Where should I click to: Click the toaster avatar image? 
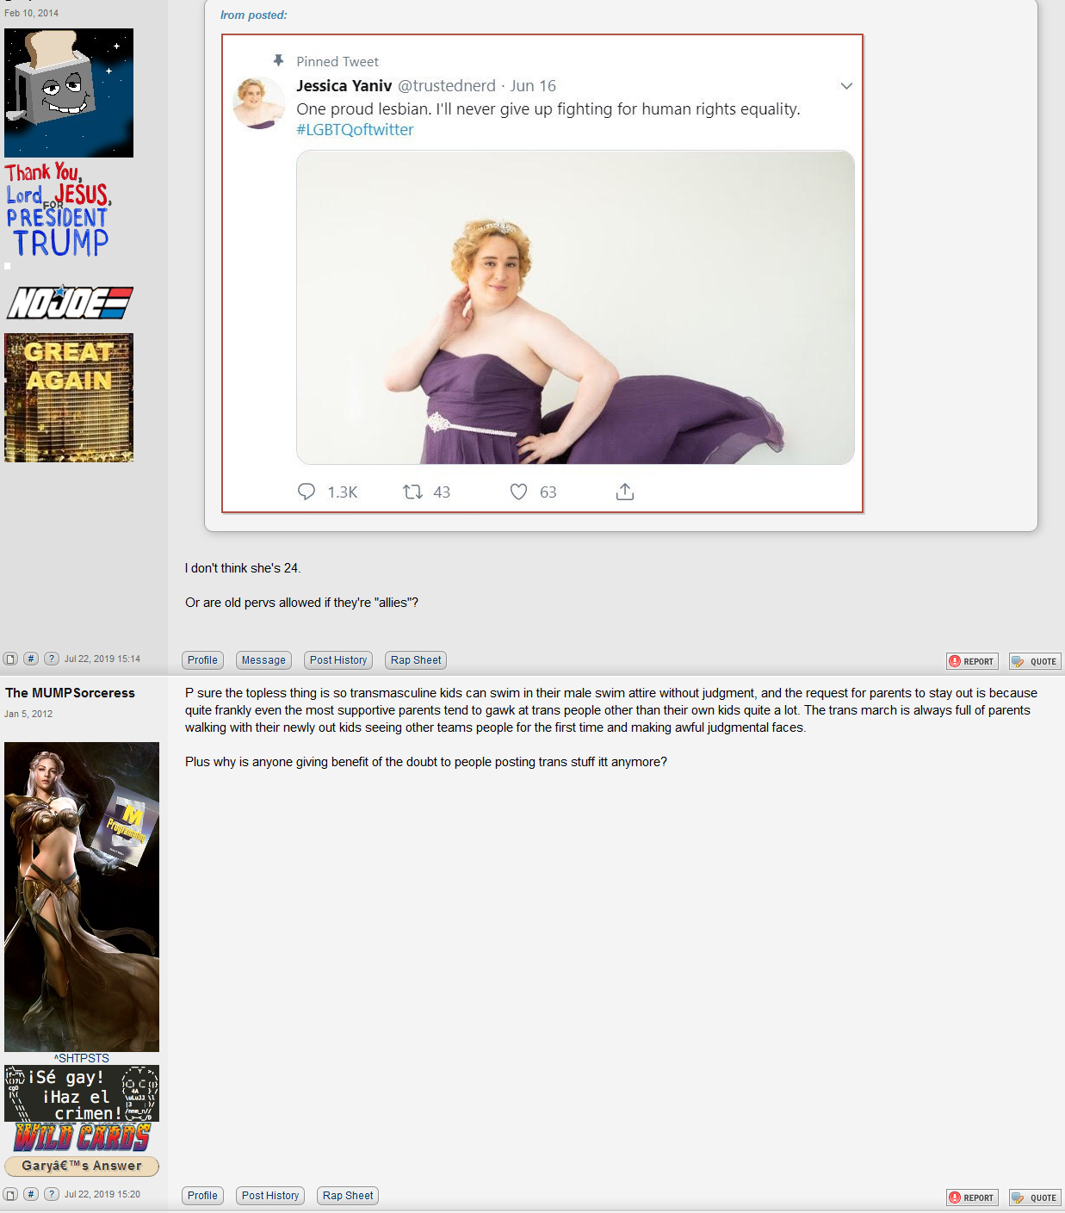click(x=69, y=93)
